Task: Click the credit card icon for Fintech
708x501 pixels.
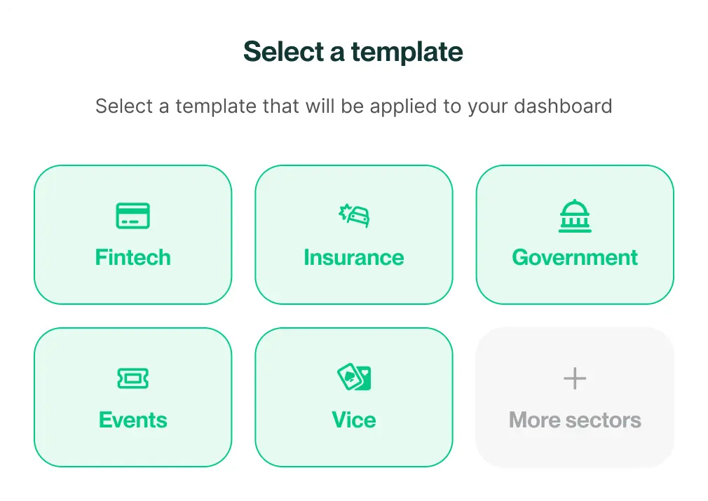Action: 132,216
